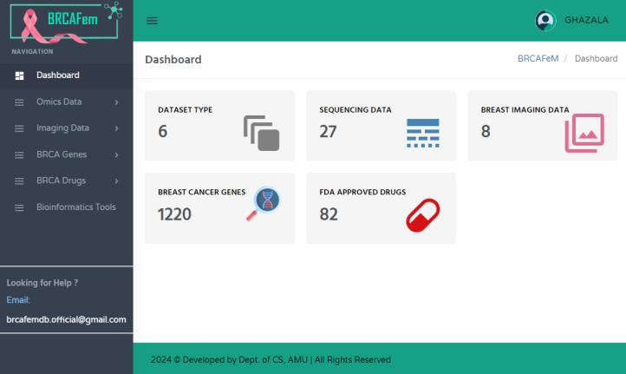This screenshot has height=374, width=626.
Task: Click the FDA Approved Drugs pill icon
Action: [x=423, y=215]
